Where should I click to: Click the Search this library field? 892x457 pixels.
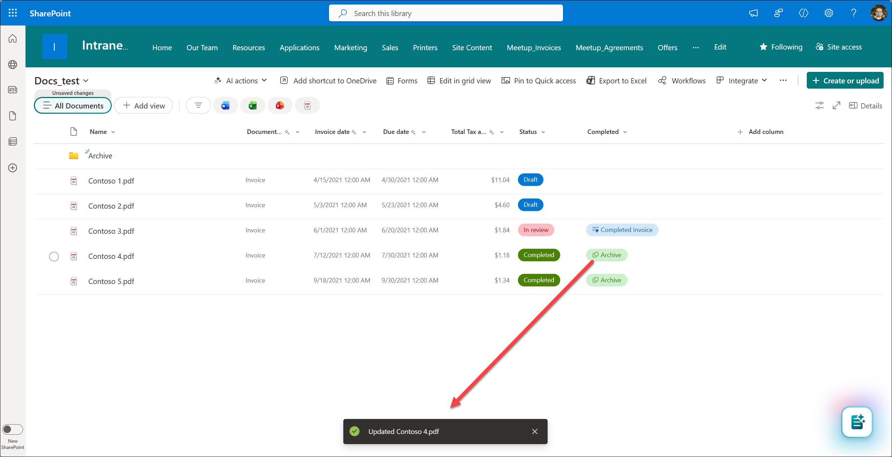[x=446, y=13]
